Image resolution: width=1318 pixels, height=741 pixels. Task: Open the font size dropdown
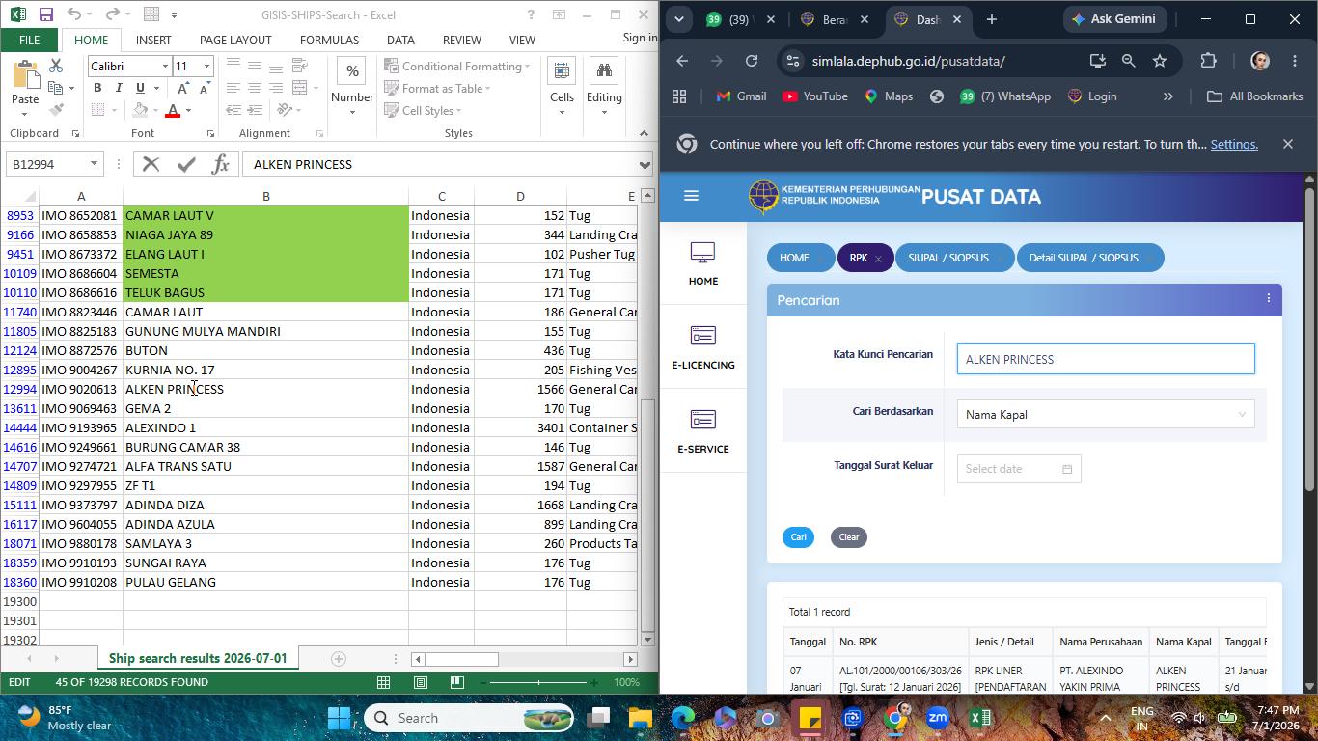tap(206, 66)
